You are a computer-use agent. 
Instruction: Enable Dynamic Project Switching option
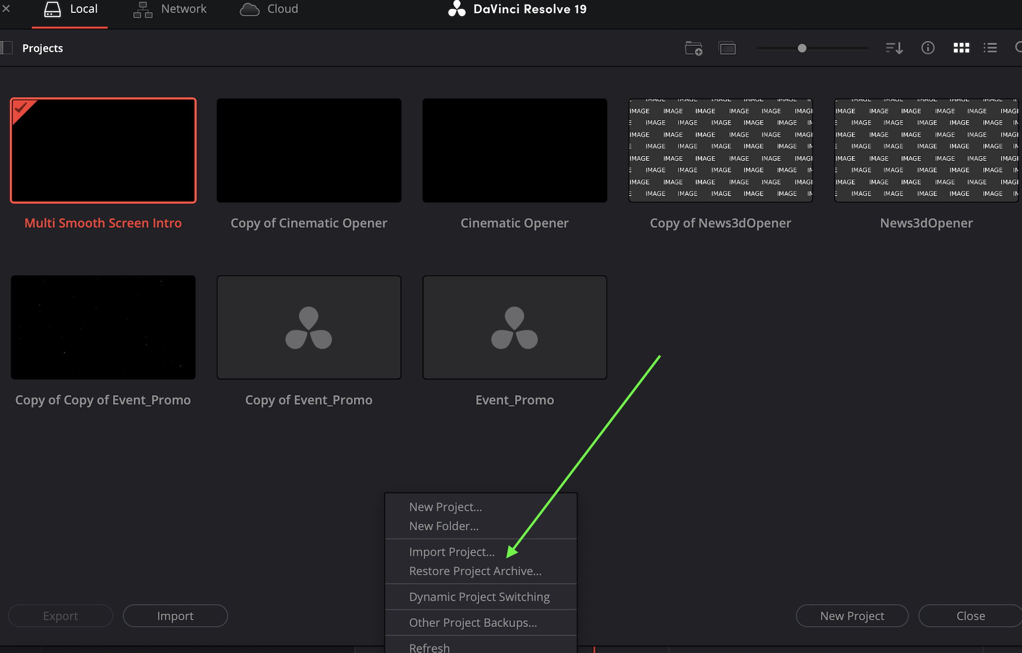click(479, 597)
